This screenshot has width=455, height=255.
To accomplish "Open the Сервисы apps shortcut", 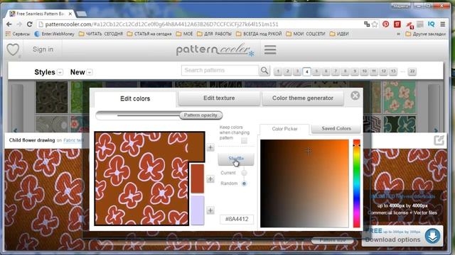I will pyautogui.click(x=17, y=34).
